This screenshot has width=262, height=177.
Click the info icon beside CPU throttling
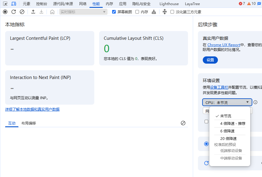255,102
